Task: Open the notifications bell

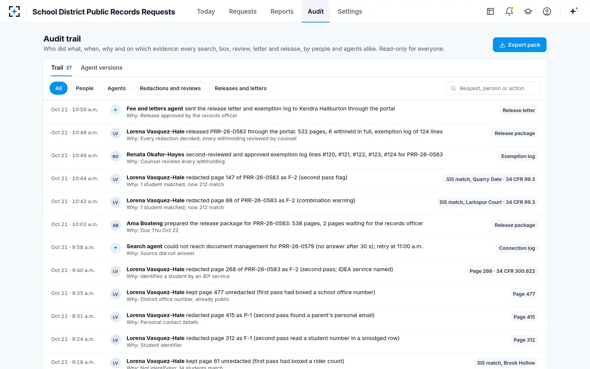Action: [509, 11]
